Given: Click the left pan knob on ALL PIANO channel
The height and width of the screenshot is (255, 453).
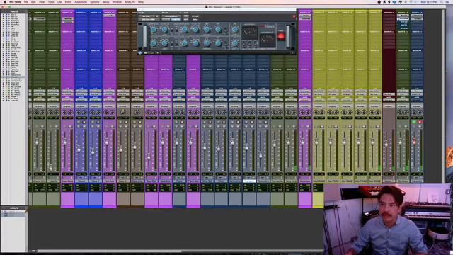Looking at the screenshot, I should (358, 112).
